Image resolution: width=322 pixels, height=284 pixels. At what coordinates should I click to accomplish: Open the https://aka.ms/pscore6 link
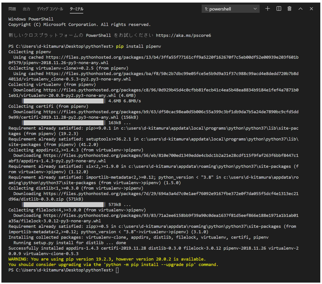(183, 35)
